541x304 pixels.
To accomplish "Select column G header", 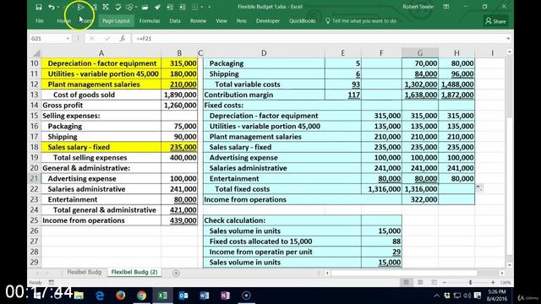I will [x=420, y=52].
